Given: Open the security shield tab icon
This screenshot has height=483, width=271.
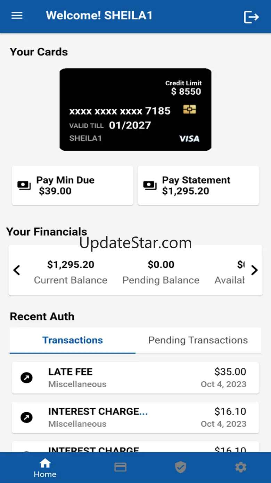Looking at the screenshot, I should [x=180, y=467].
